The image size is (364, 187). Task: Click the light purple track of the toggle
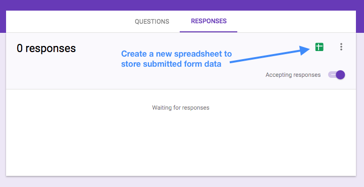[x=332, y=75]
